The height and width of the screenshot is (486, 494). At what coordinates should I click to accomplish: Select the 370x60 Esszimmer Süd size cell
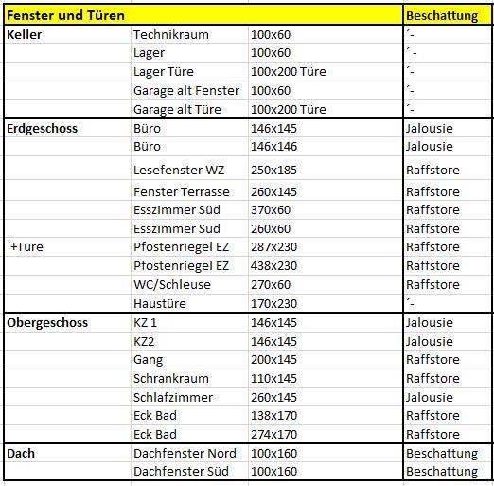(x=326, y=210)
